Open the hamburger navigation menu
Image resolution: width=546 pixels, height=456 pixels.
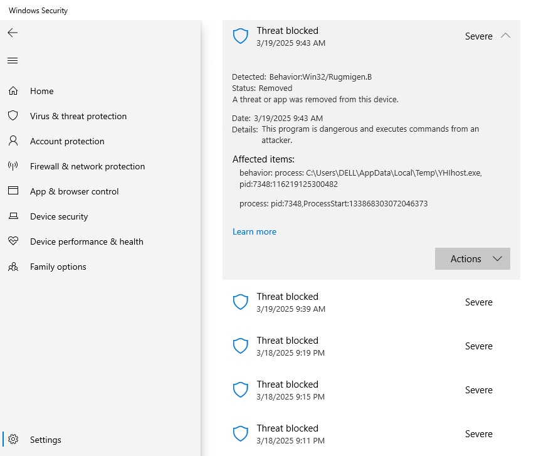[13, 61]
